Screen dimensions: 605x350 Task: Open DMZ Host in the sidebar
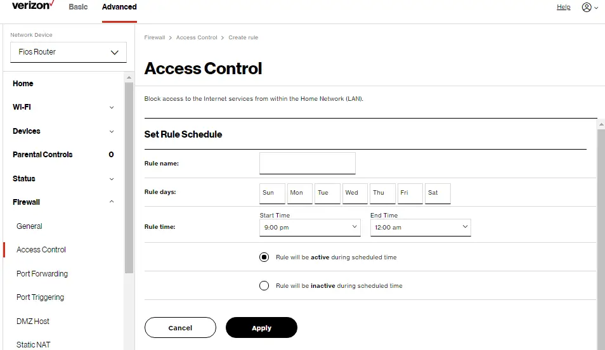coord(33,321)
